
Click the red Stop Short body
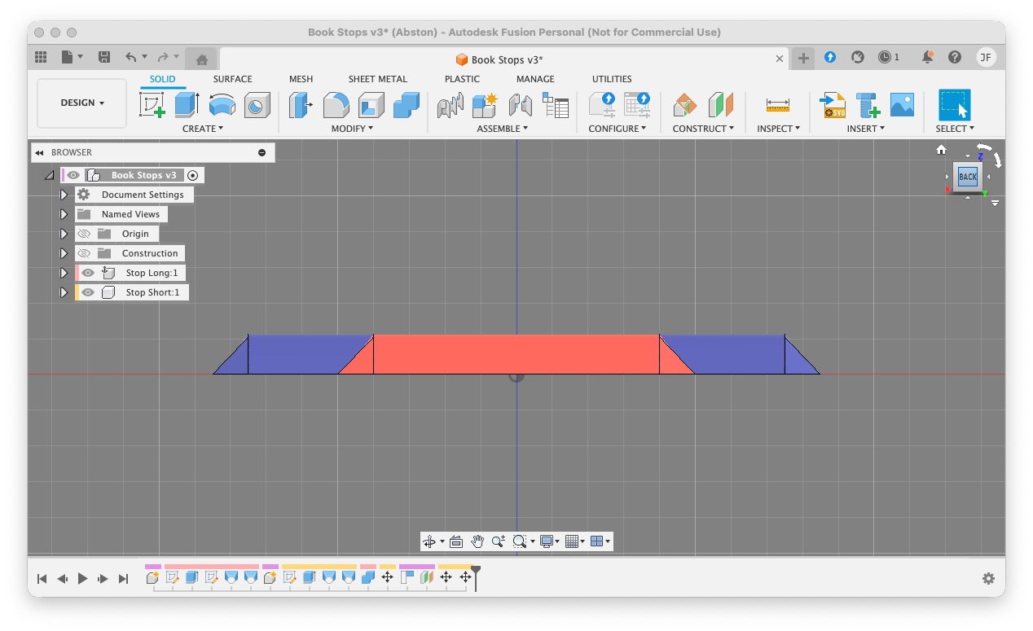coord(516,354)
